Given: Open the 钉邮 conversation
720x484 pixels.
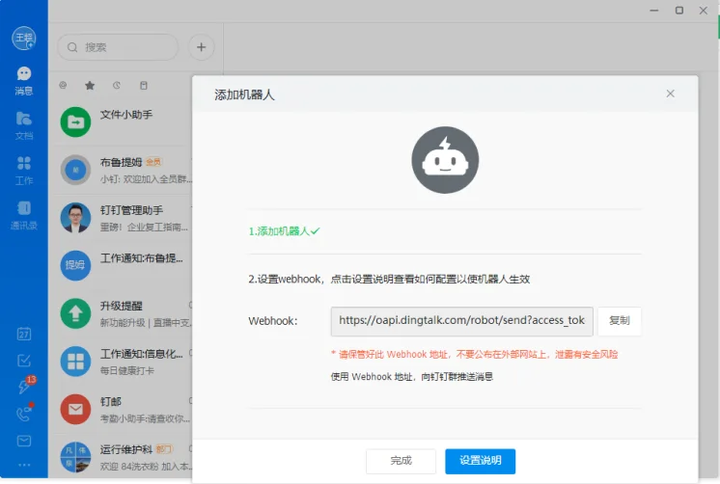Looking at the screenshot, I should [x=124, y=409].
